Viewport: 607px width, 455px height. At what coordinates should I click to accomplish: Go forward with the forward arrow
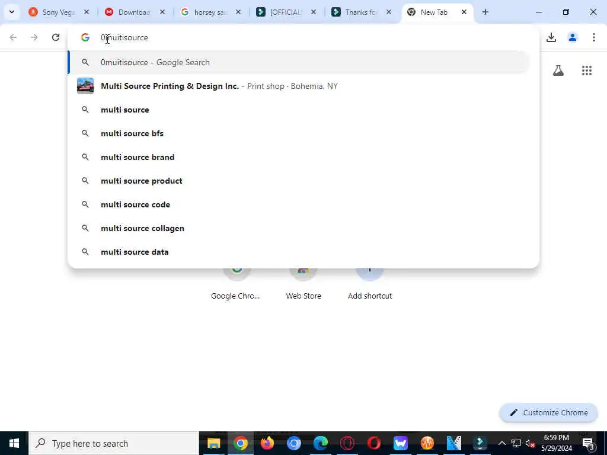34,37
